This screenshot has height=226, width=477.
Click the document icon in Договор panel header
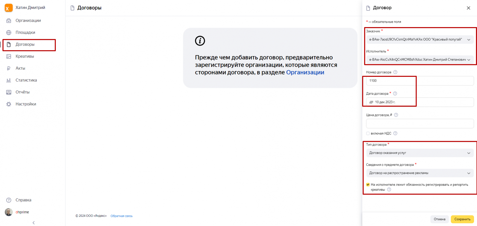pyautogui.click(x=368, y=8)
